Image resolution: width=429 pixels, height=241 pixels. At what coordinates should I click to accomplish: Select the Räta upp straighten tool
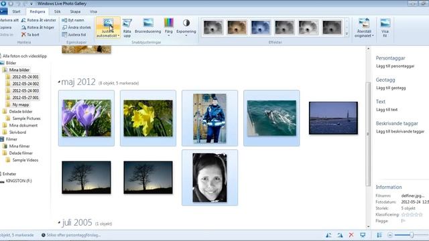point(127,27)
